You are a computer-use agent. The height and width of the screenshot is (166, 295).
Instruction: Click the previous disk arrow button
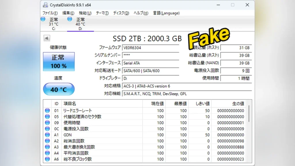[x=47, y=38]
